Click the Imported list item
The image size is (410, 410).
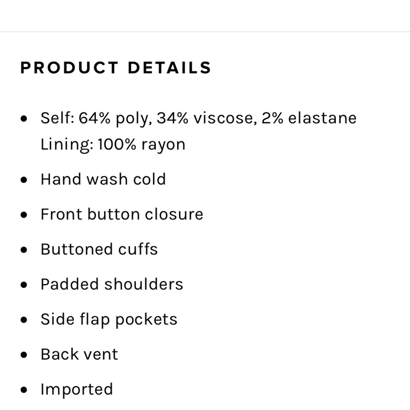(x=76, y=389)
